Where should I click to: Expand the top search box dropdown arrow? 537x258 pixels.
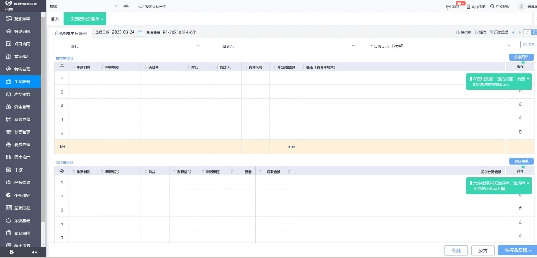click(x=116, y=6)
